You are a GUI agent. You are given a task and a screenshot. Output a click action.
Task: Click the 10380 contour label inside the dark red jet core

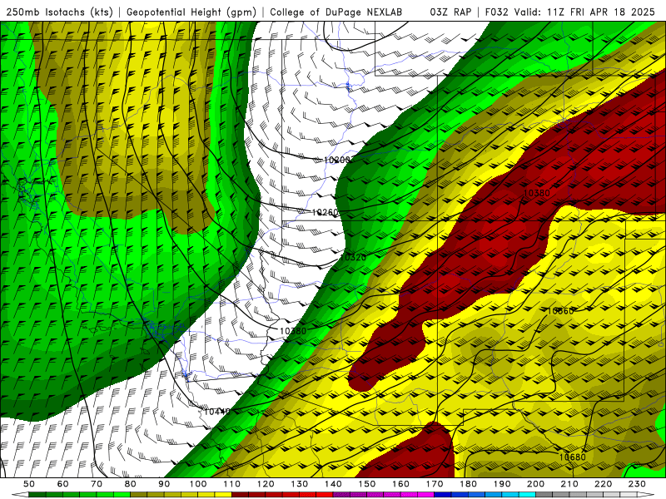(537, 193)
